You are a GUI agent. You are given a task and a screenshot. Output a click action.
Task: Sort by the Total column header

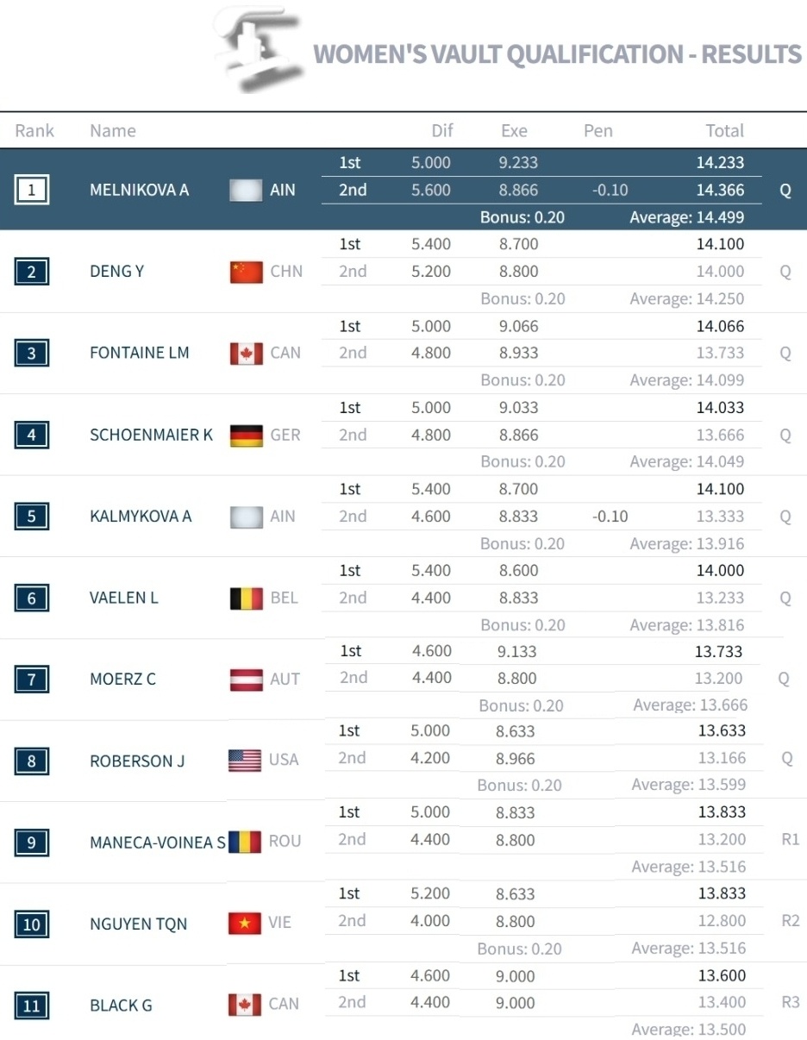(724, 131)
